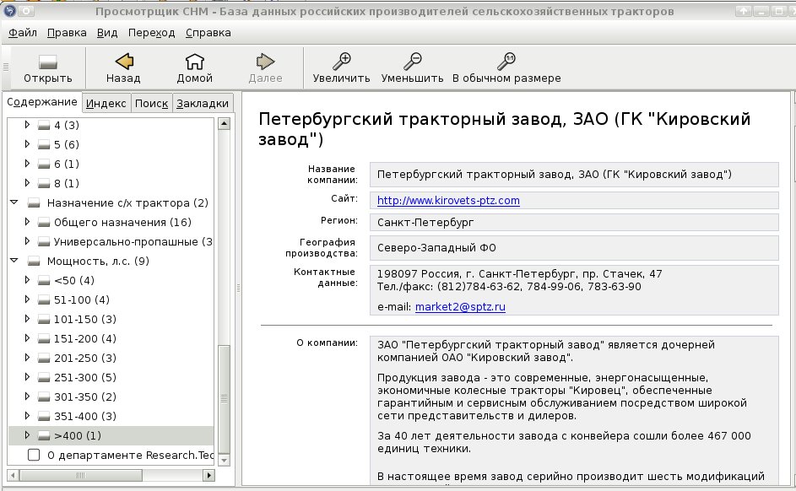Viewport: 796px width, 491px height.
Task: Expand the 5 (6) tree node
Action: 27,143
